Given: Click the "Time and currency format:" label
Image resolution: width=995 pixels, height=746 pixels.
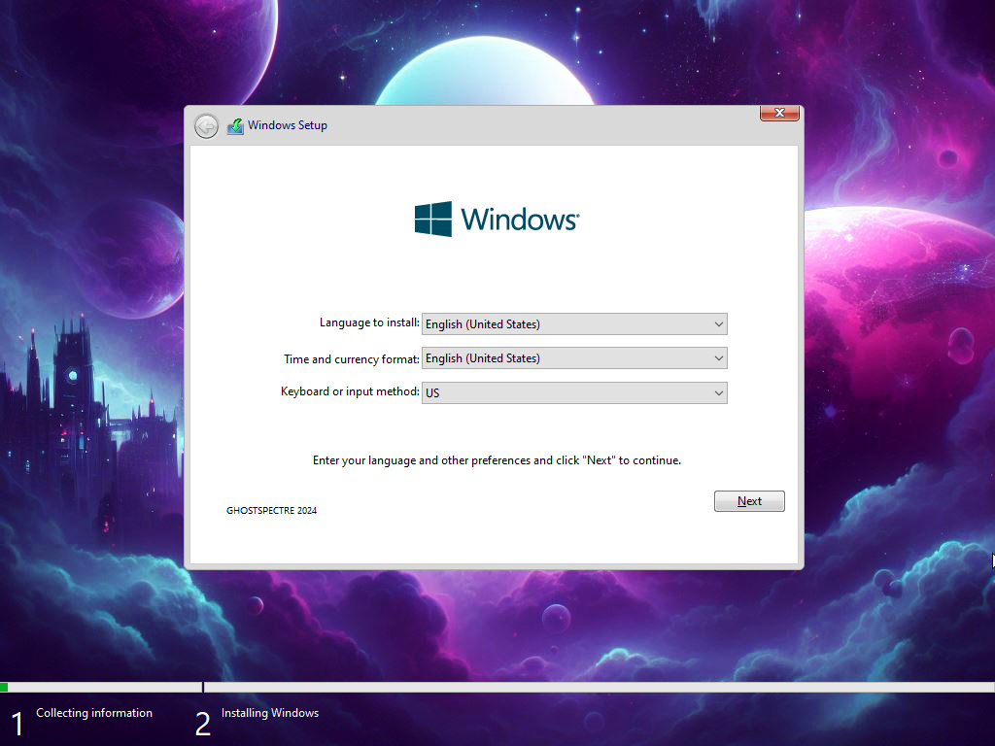Looking at the screenshot, I should [x=351, y=359].
